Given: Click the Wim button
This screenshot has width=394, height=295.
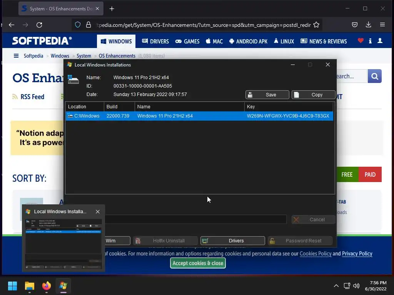Looking at the screenshot, I should [117, 241].
